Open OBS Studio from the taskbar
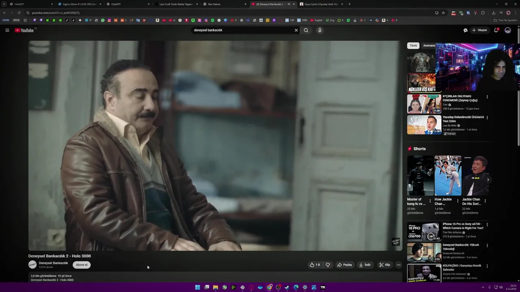Image resolution: width=520 pixels, height=292 pixels. click(x=278, y=287)
